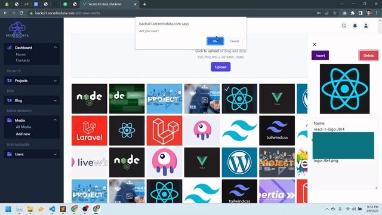
Task: Open Sublime Text from taskbar
Action: (63, 209)
